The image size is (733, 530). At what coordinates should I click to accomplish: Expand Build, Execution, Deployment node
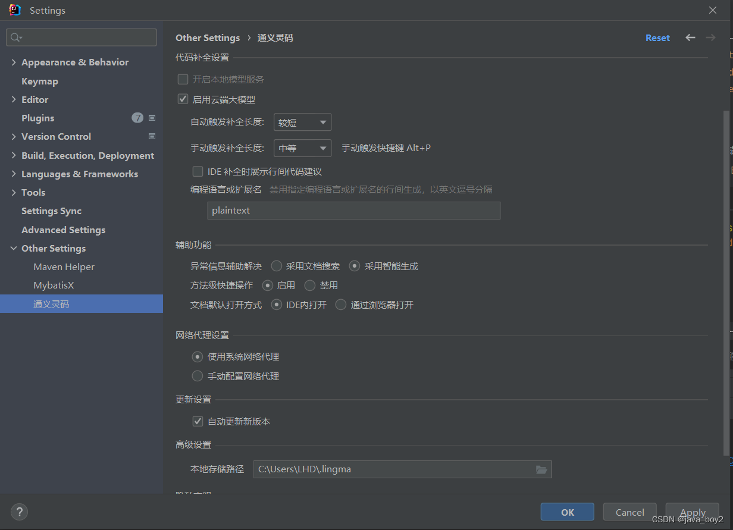pos(14,155)
